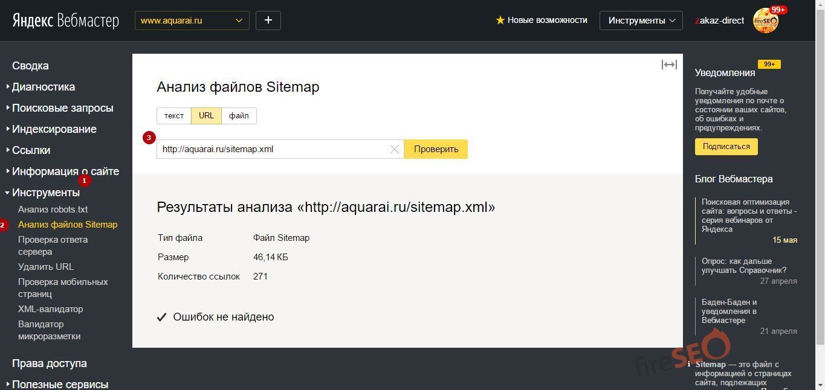Open Анализ robots.txt from the sidebar
The height and width of the screenshot is (390, 825).
[x=53, y=209]
